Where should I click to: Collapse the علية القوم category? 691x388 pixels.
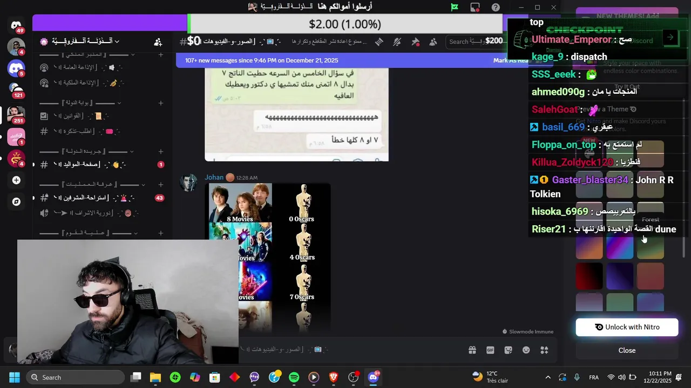coord(89,233)
